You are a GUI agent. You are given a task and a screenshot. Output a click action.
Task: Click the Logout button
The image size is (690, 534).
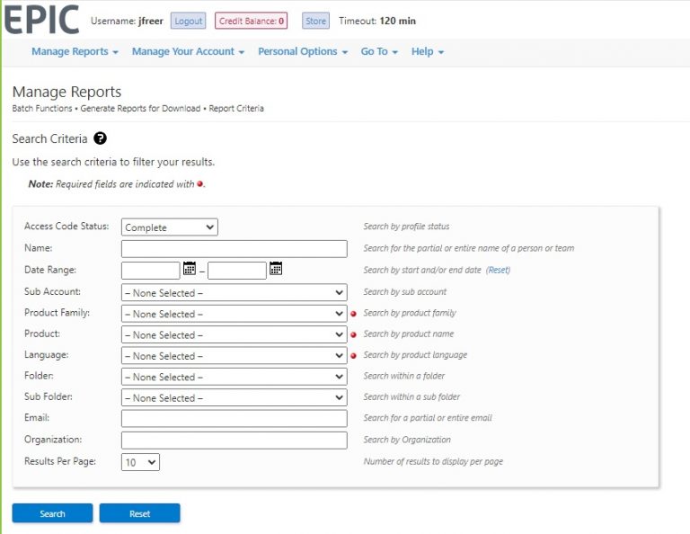[188, 21]
